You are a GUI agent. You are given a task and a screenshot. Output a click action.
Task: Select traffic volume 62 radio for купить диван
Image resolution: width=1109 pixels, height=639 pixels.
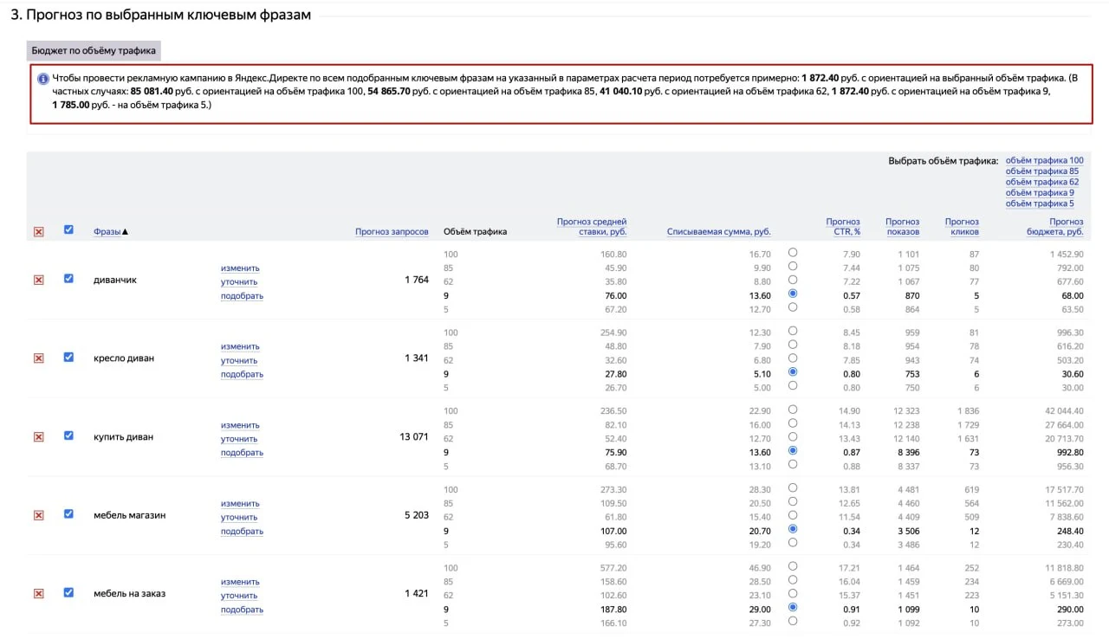point(793,437)
